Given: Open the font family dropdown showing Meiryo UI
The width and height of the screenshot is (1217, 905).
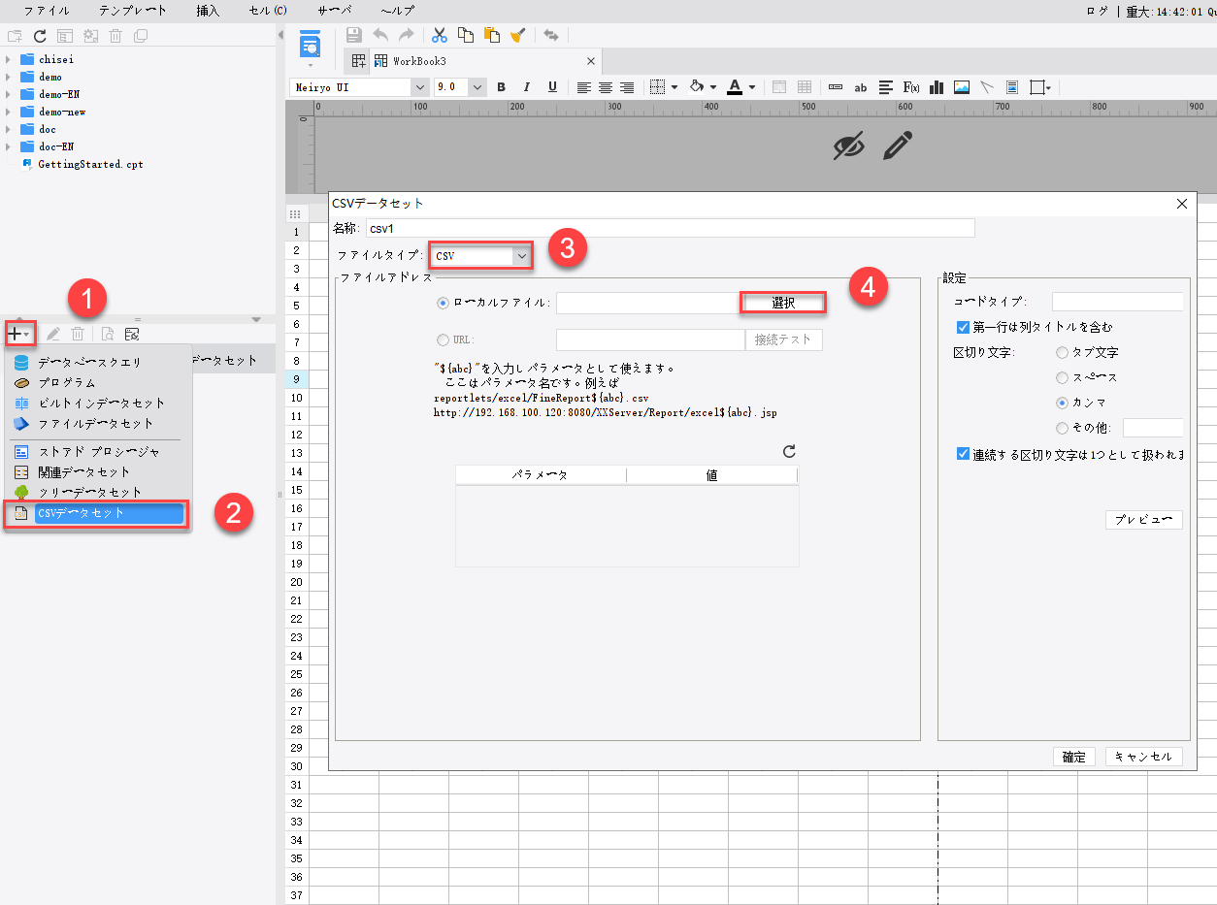Looking at the screenshot, I should (419, 86).
